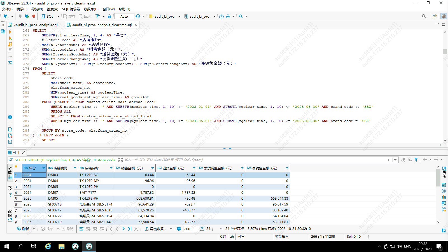Image resolution: width=448 pixels, height=252 pixels.
Task: Click the fetch size field showing 200
Action: point(190,229)
